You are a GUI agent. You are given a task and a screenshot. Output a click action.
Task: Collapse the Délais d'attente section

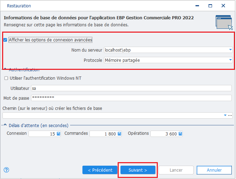tap(5, 125)
